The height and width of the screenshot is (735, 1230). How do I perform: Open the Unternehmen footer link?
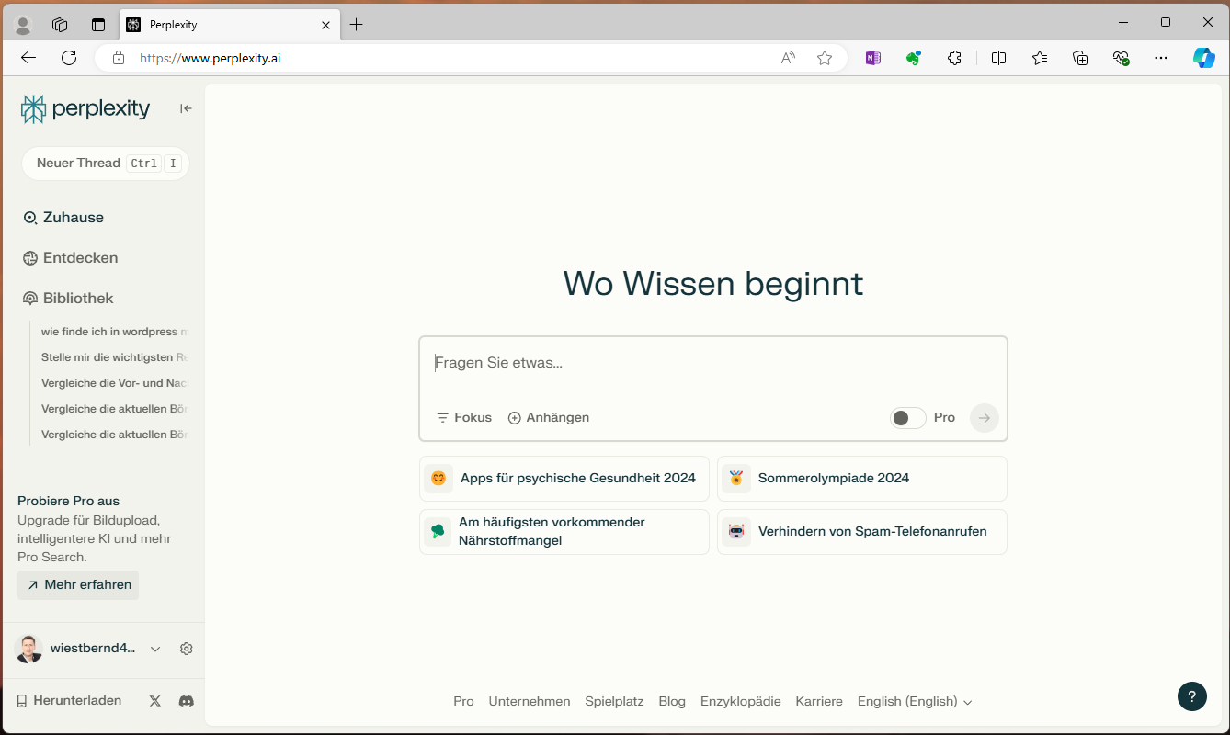coord(530,702)
